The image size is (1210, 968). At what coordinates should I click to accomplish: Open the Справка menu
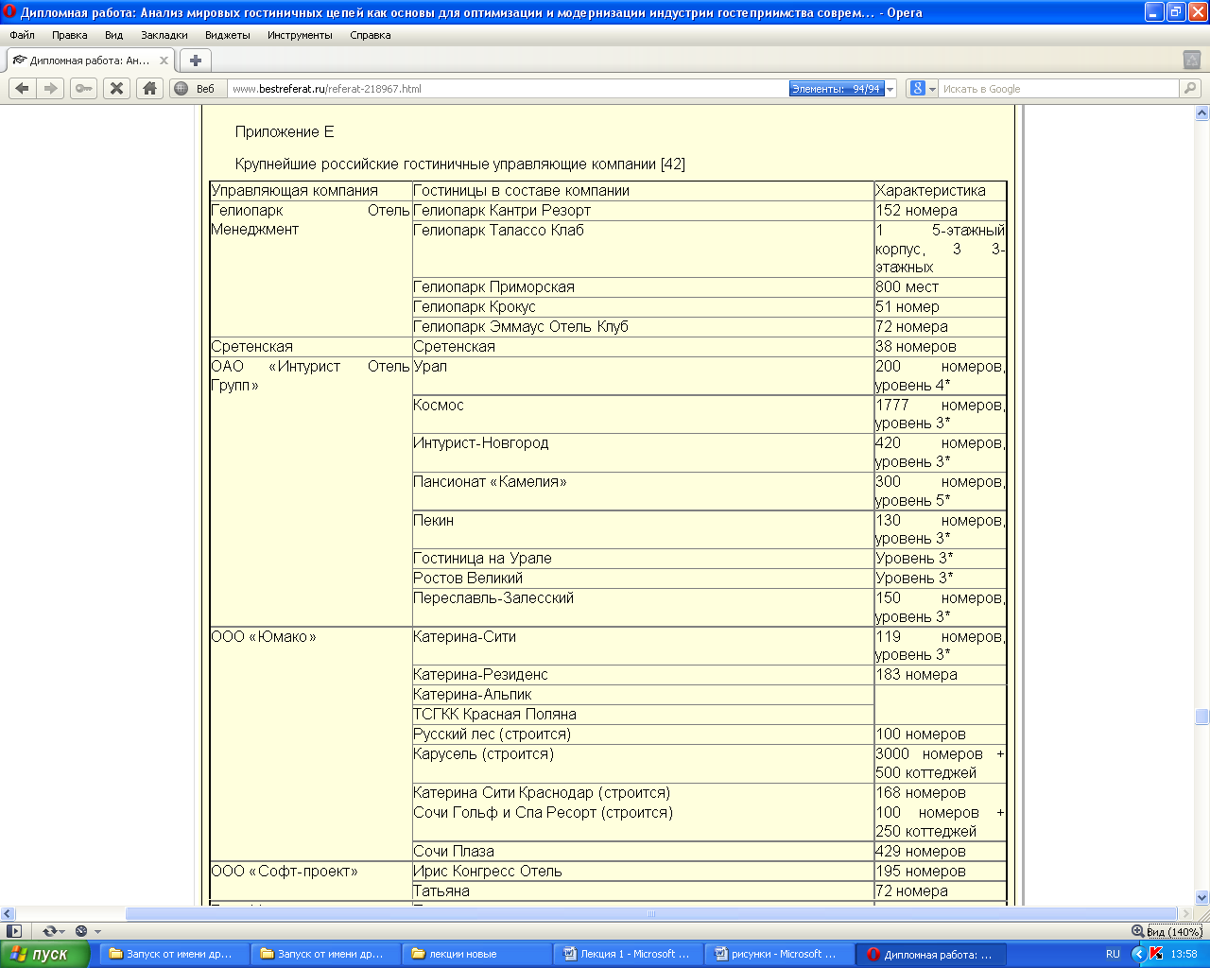click(370, 35)
